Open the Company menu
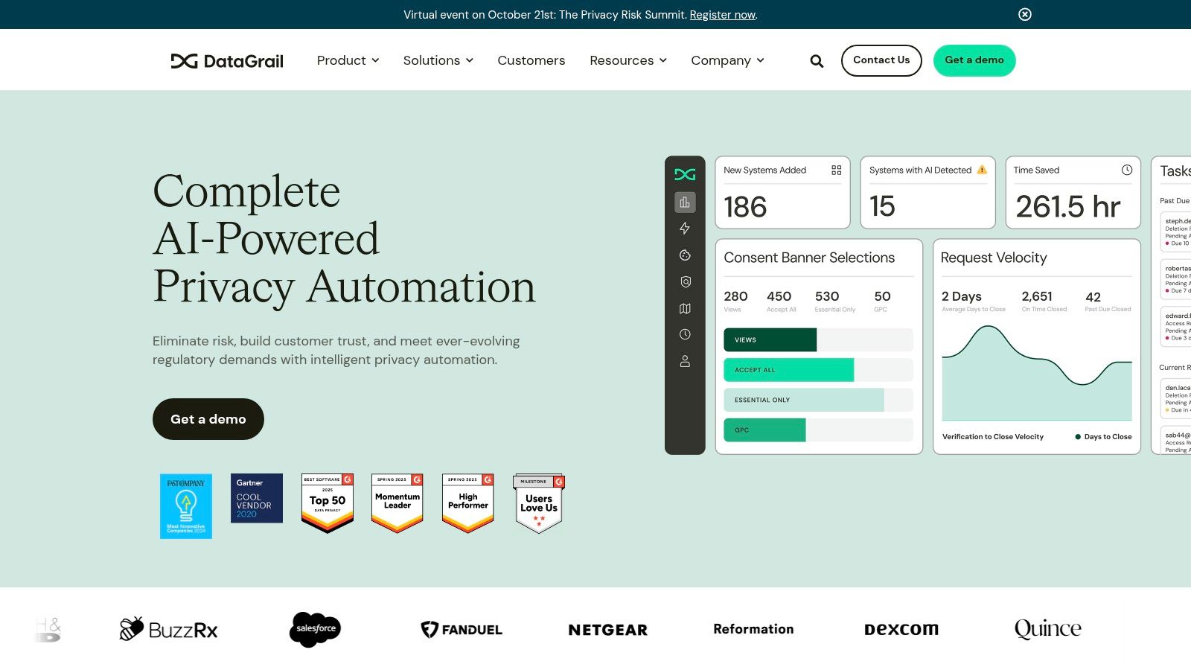Screen dimensions: 1191x670 tap(727, 60)
